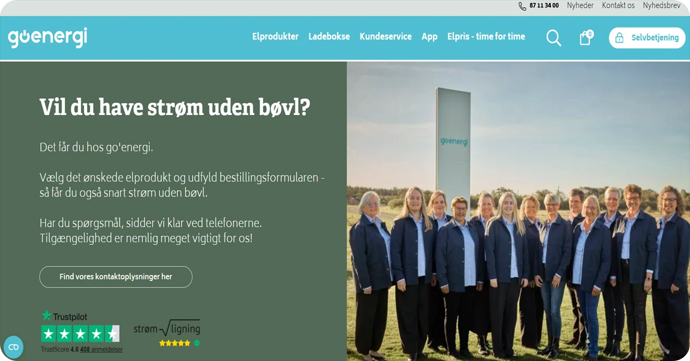Open the Kundeservice menu item
The height and width of the screenshot is (361, 690).
click(x=386, y=36)
